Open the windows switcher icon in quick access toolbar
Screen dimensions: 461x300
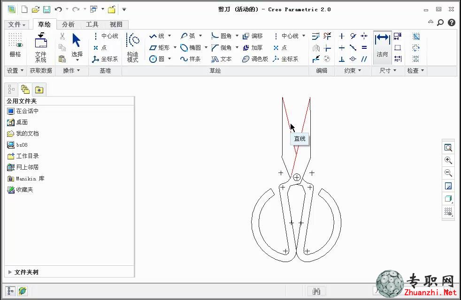[93, 9]
